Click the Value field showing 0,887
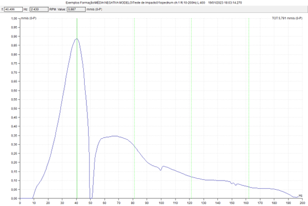The image size is (308, 206). coord(76,9)
